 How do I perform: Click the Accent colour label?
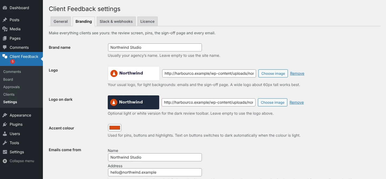[61, 128]
